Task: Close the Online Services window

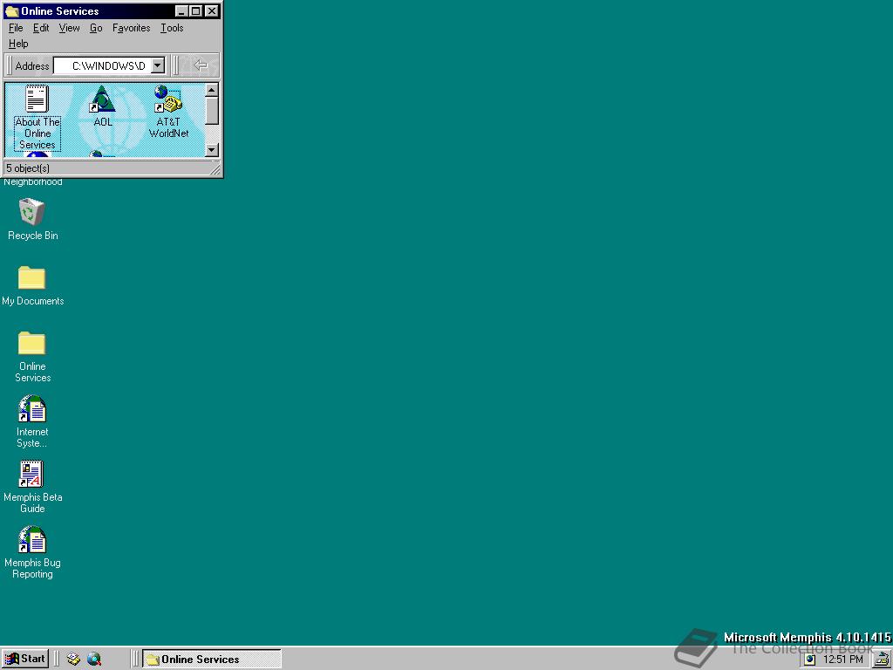Action: [212, 10]
